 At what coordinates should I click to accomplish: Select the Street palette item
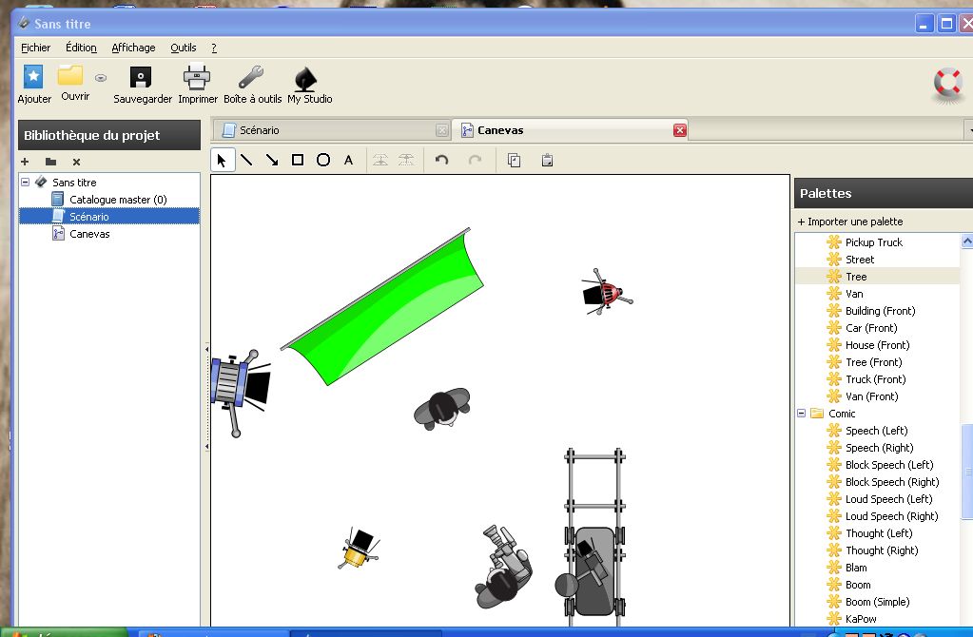(860, 260)
